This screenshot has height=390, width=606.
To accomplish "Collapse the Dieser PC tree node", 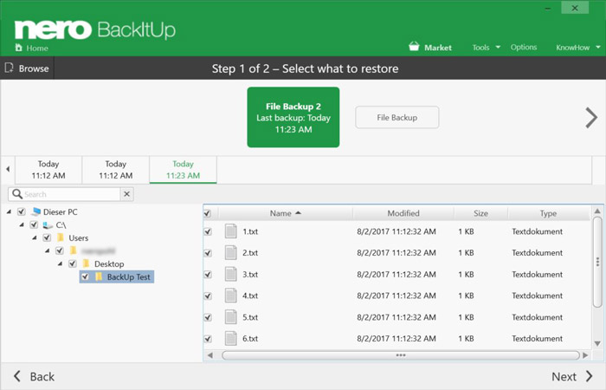I will (9, 211).
